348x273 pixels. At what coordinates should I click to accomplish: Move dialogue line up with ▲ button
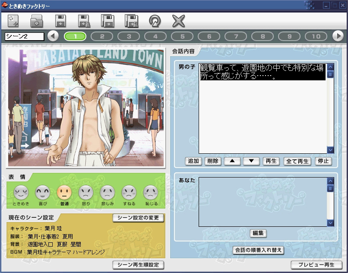coord(232,161)
